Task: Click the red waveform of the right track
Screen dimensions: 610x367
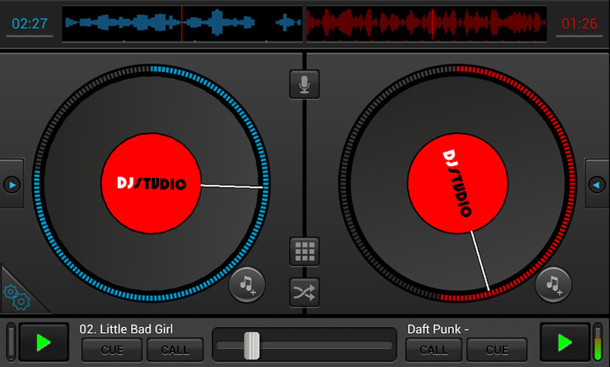Action: coord(426,24)
